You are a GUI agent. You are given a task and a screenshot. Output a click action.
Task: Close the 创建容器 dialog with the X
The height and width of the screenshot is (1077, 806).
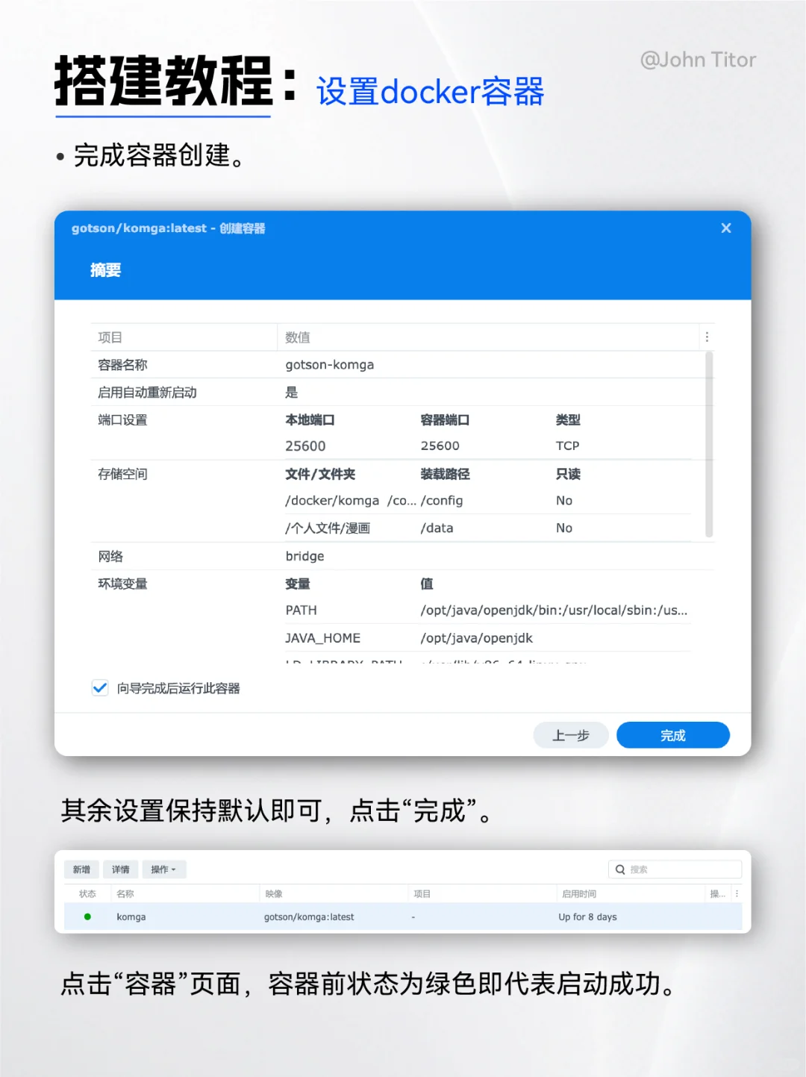(x=725, y=228)
